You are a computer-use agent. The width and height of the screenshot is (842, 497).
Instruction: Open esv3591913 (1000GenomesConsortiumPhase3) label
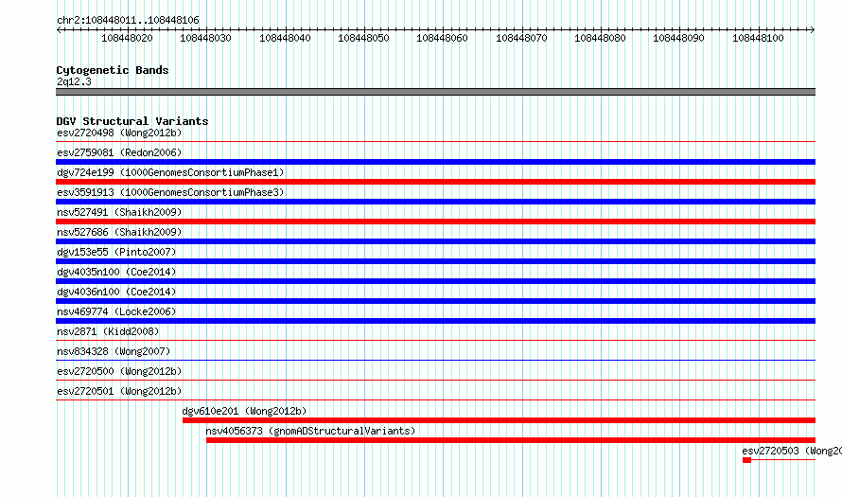pyautogui.click(x=170, y=192)
